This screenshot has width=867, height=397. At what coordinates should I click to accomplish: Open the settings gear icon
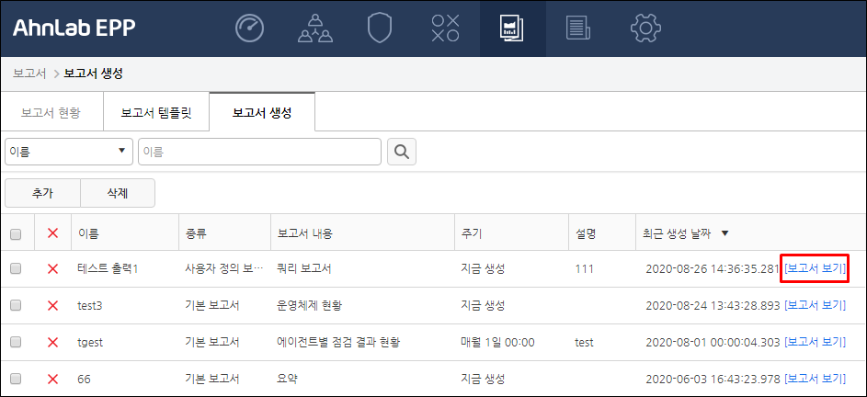[x=645, y=28]
